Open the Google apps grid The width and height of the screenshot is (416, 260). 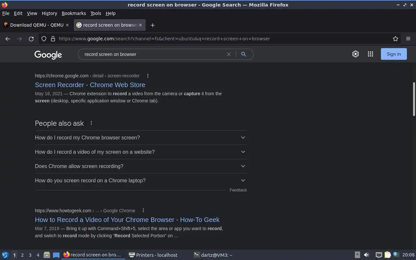(370, 54)
